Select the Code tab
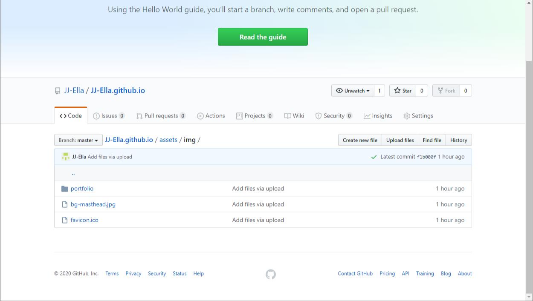Screen dimensions: 533x301 point(71,116)
